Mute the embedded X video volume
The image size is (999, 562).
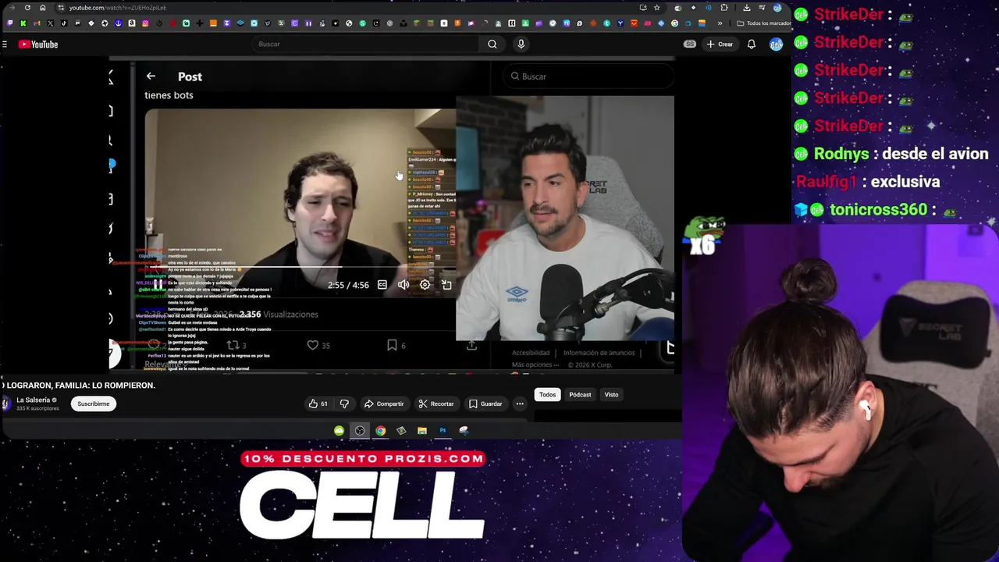click(x=404, y=285)
